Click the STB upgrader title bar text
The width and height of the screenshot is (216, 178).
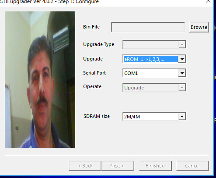point(49,2)
